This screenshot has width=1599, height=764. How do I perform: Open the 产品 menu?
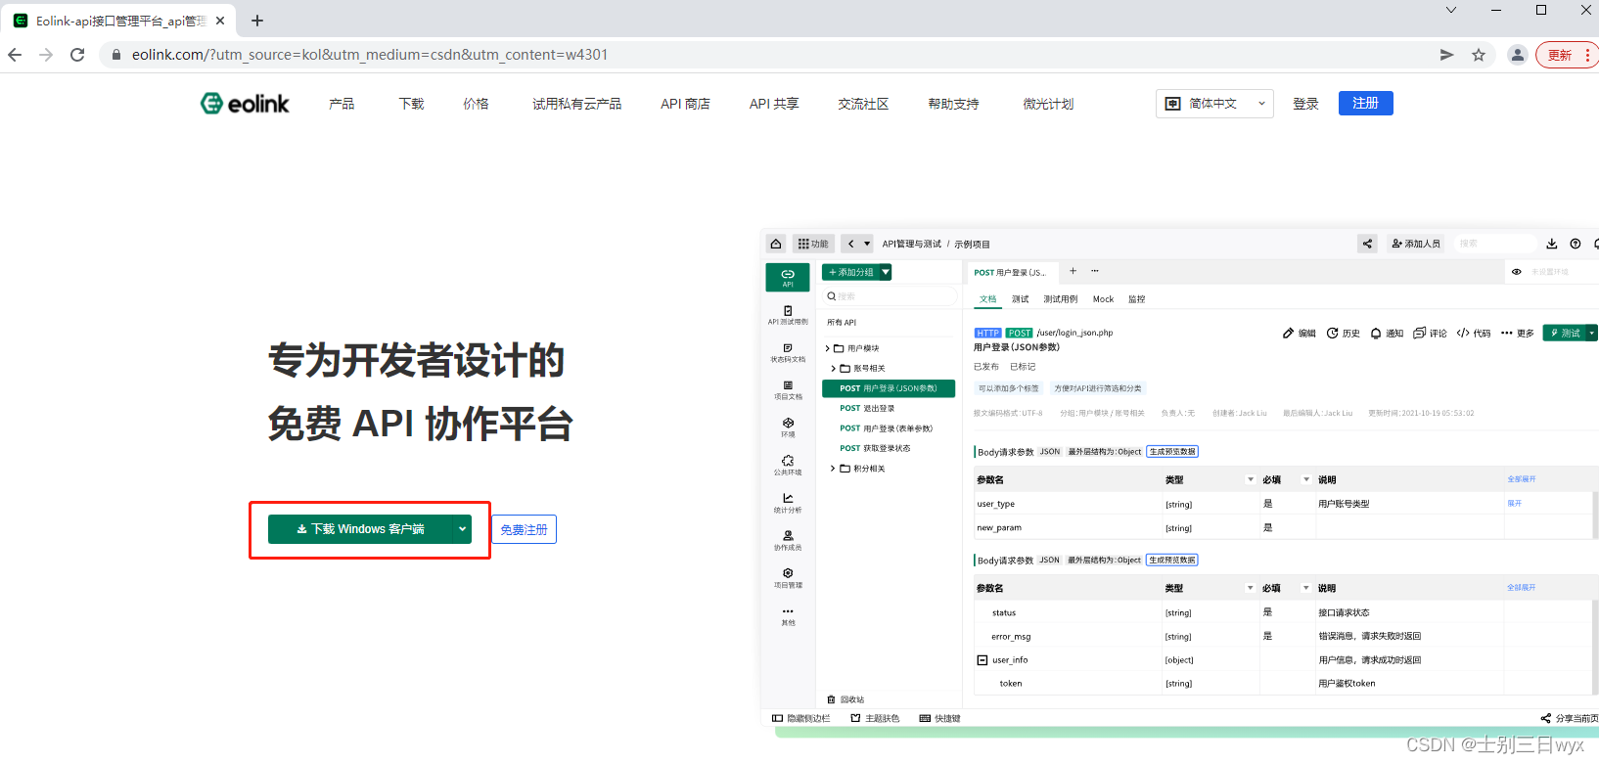tap(342, 104)
